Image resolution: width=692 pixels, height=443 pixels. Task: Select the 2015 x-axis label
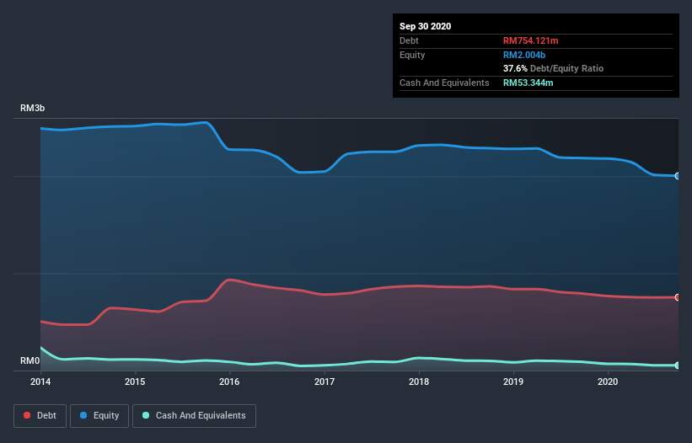click(x=135, y=382)
